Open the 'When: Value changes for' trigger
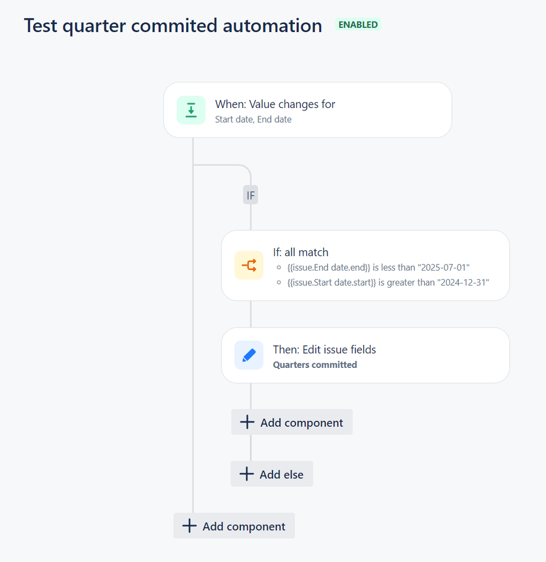The image size is (546, 562). 275,104
